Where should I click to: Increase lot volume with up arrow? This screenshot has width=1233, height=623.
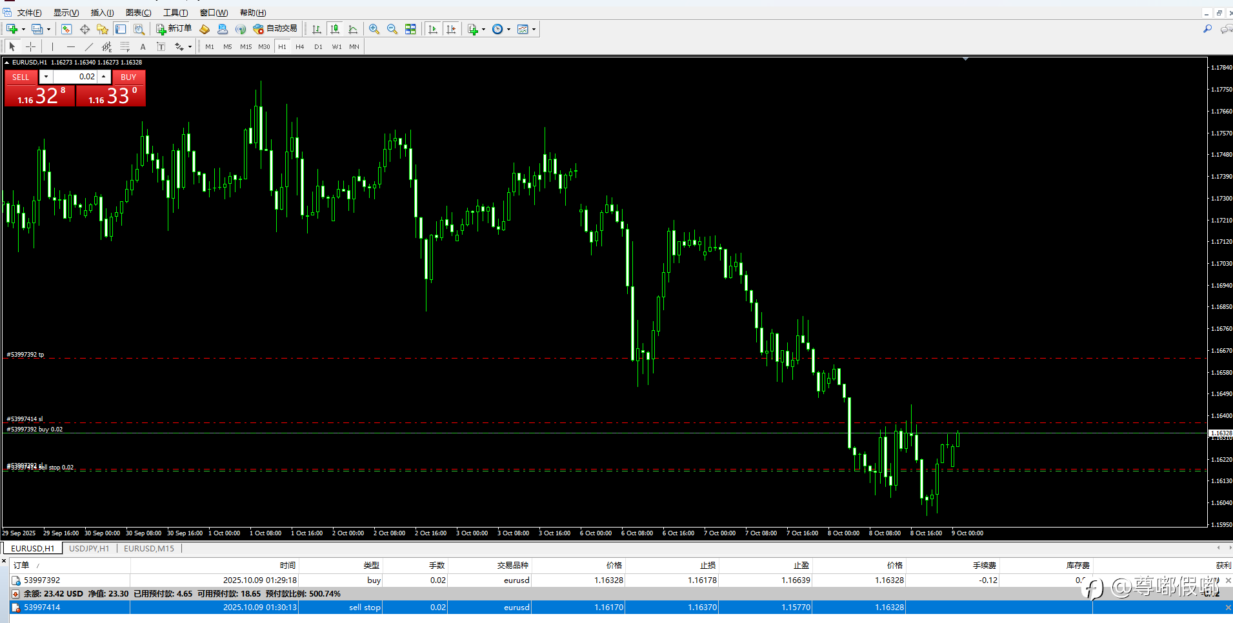(103, 77)
